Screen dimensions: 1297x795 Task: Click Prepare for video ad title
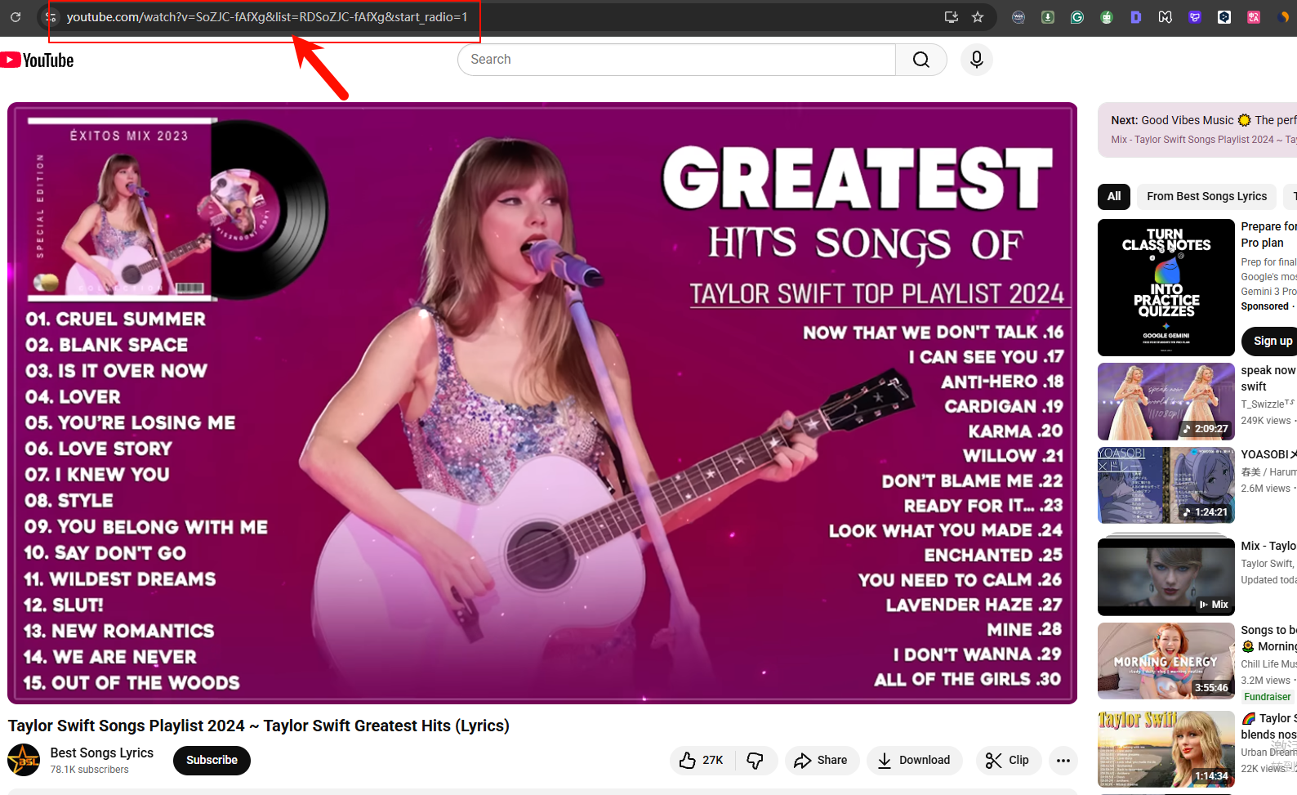click(1268, 234)
